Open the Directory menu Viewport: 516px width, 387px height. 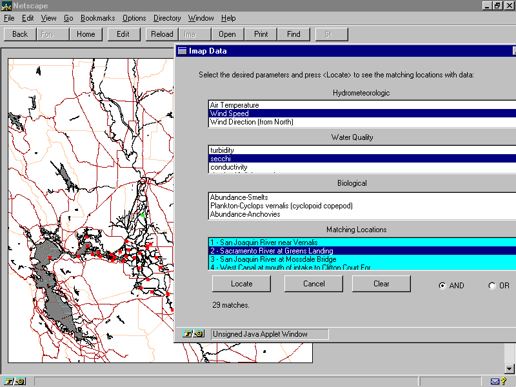(x=167, y=18)
